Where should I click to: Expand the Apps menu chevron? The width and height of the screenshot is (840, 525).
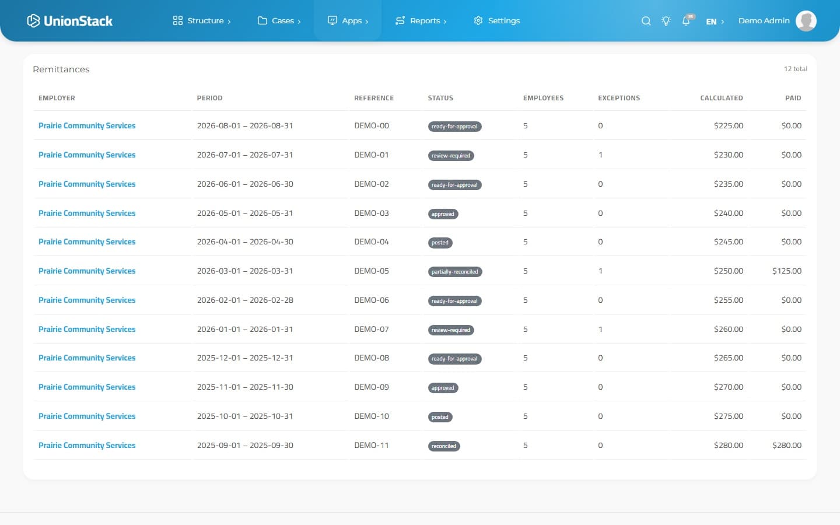coord(367,22)
